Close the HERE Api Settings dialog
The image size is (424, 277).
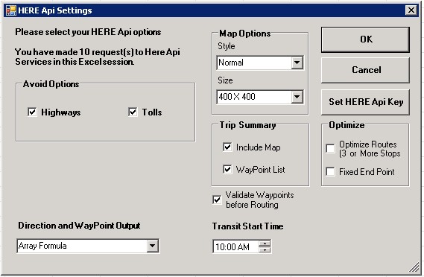click(411, 10)
